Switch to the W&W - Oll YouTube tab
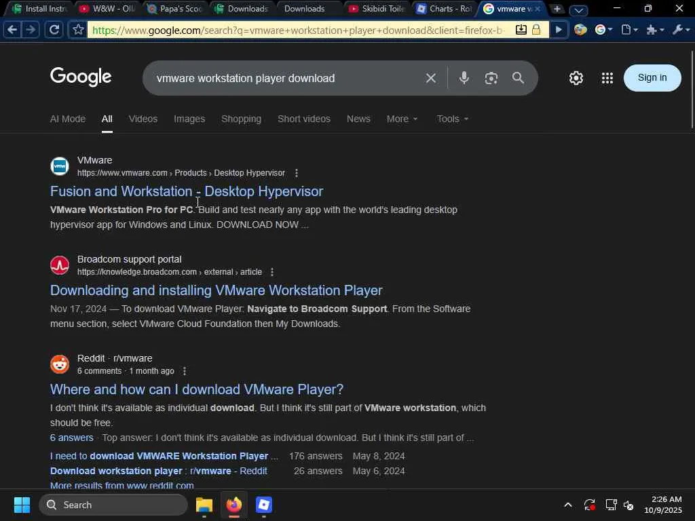The image size is (695, 521). pos(107,8)
